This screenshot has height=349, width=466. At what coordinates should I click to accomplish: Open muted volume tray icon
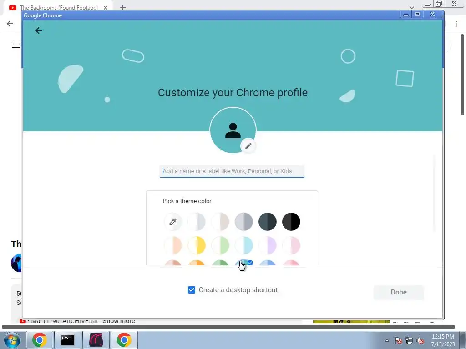pos(420,340)
